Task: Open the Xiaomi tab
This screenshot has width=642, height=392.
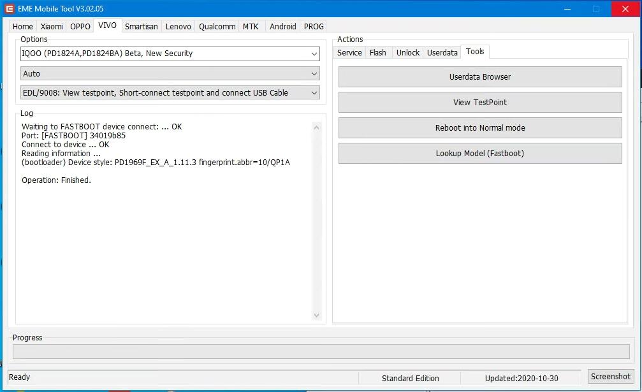Action: point(52,27)
